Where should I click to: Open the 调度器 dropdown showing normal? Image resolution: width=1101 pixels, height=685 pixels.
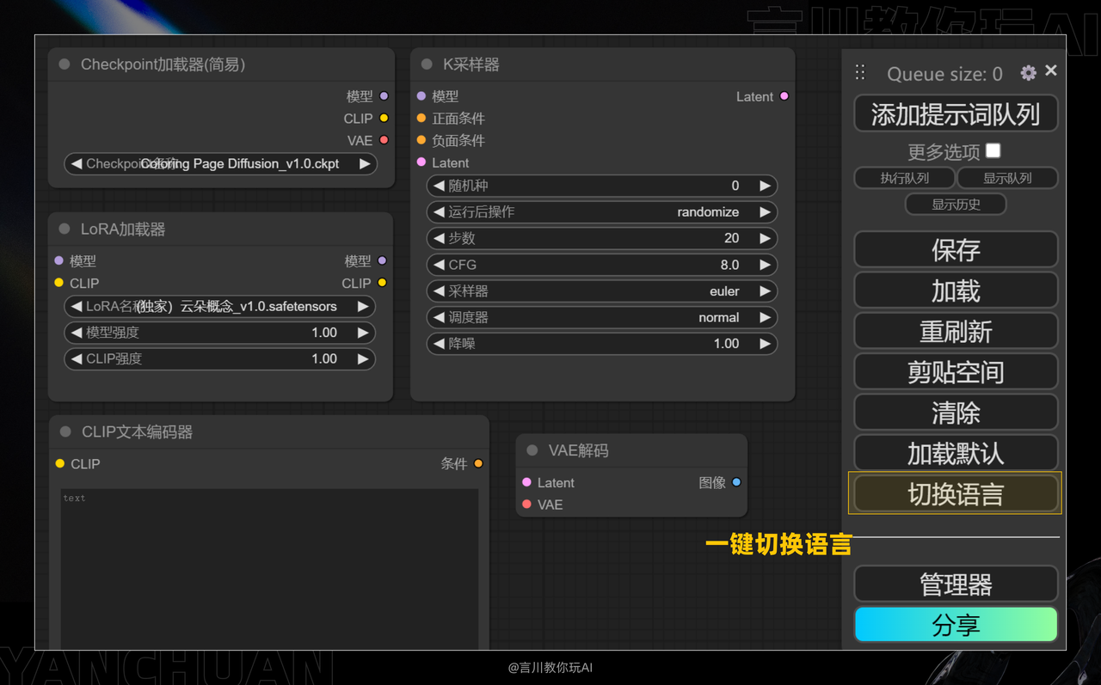601,317
